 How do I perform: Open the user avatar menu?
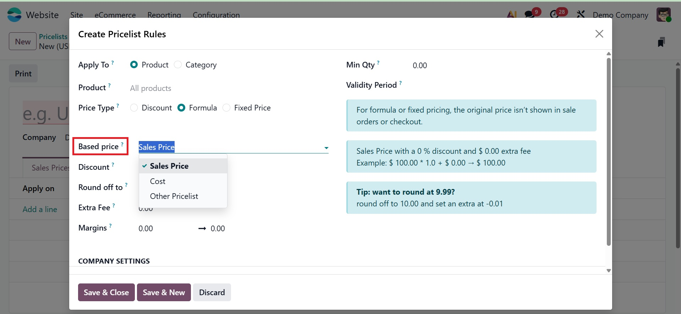[x=663, y=15]
